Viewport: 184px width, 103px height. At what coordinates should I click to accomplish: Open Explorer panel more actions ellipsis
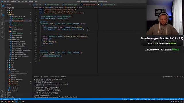click(x=30, y=5)
